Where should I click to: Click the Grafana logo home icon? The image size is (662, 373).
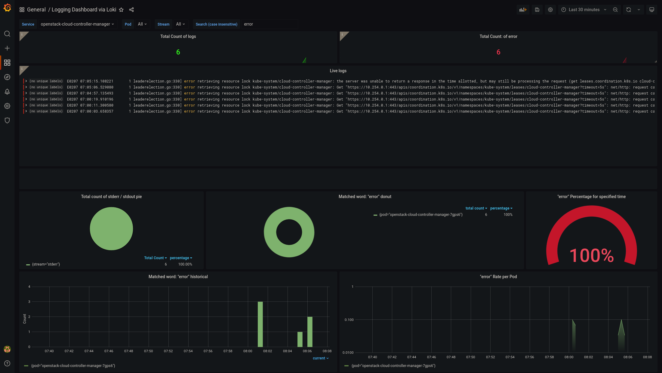click(x=7, y=8)
